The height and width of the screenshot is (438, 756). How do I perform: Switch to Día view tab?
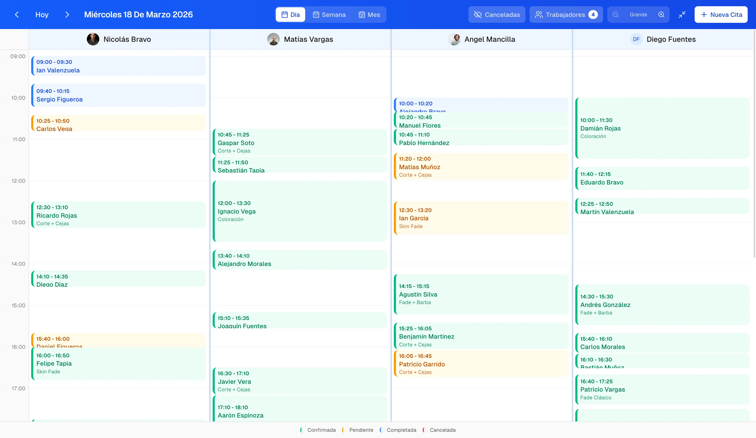(290, 15)
